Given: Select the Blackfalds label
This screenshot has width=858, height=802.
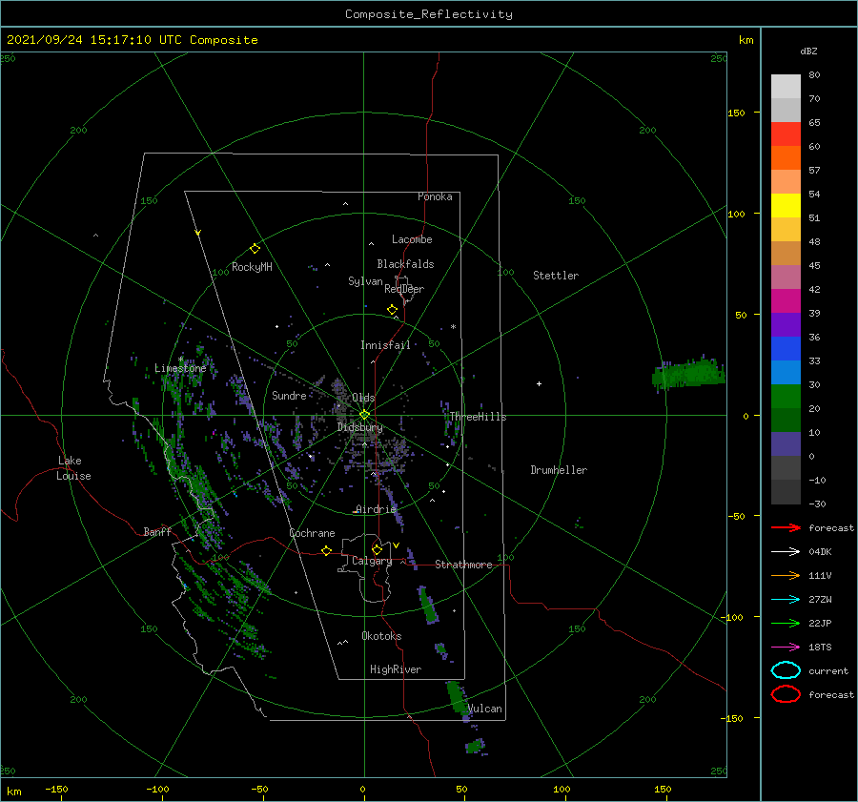Looking at the screenshot, I should 405,264.
